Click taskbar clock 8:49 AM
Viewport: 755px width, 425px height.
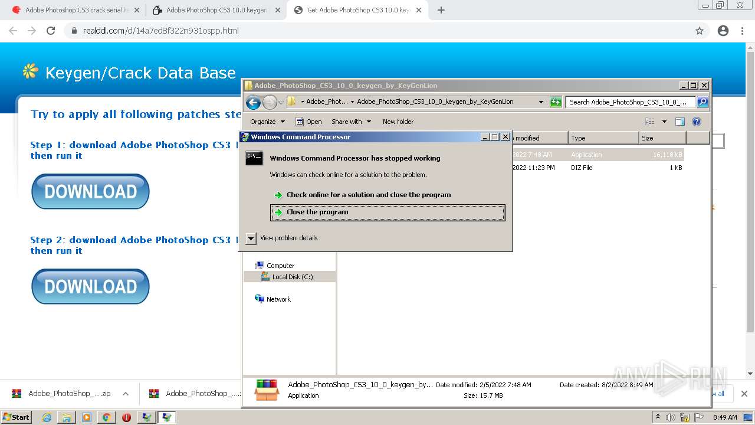point(725,417)
